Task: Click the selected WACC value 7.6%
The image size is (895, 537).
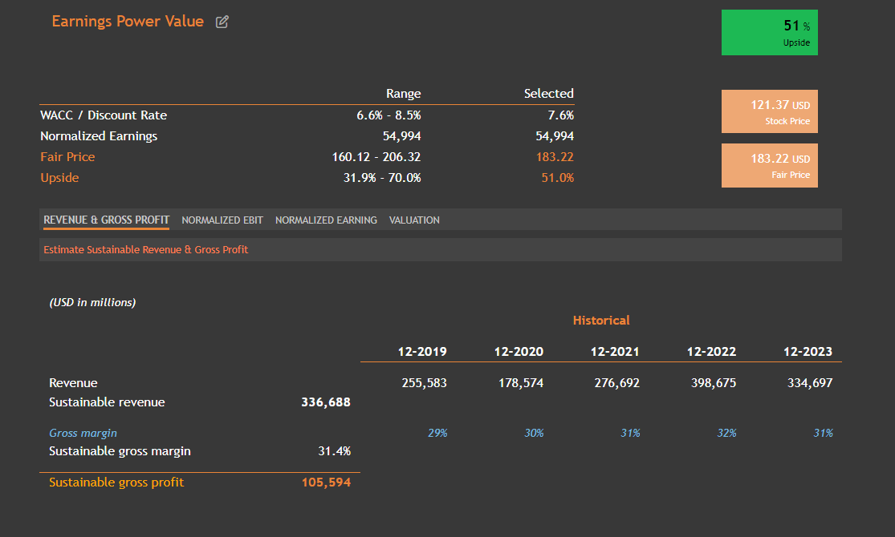Action: click(560, 115)
